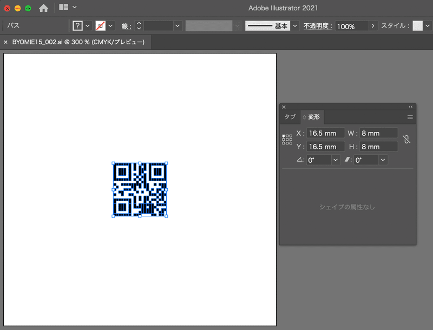The width and height of the screenshot is (433, 330).
Task: Click the shear icon
Action: click(347, 160)
